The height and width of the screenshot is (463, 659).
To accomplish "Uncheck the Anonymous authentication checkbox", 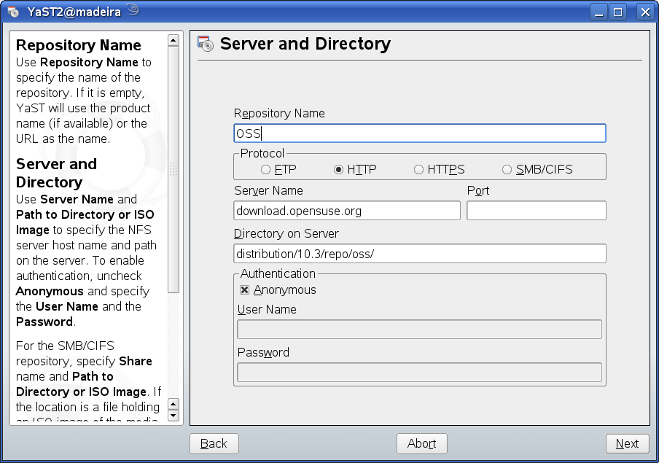I will [245, 289].
